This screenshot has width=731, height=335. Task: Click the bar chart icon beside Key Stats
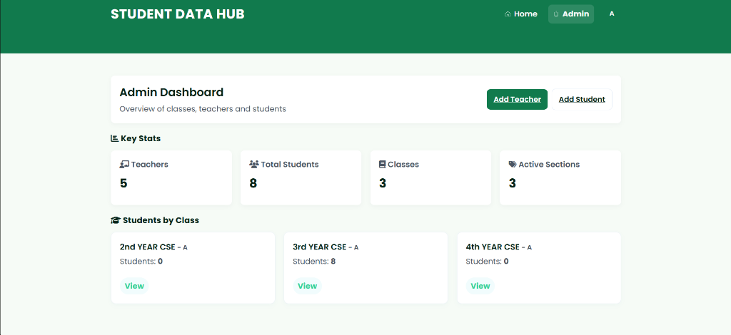point(114,138)
